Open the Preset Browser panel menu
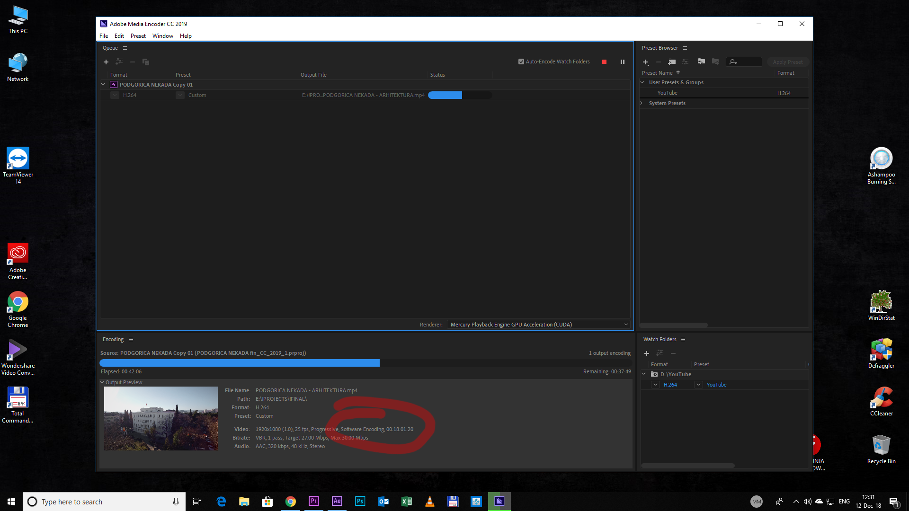This screenshot has height=511, width=909. (685, 48)
